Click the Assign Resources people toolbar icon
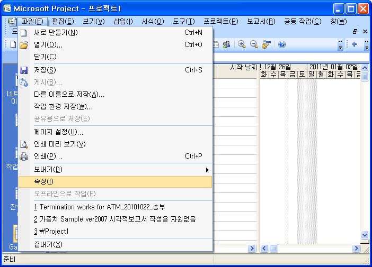The width and height of the screenshot is (372, 267). (x=227, y=44)
